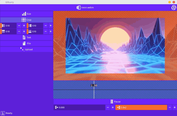
Task: Click the info icon beside Ready status
Action: coord(3,113)
